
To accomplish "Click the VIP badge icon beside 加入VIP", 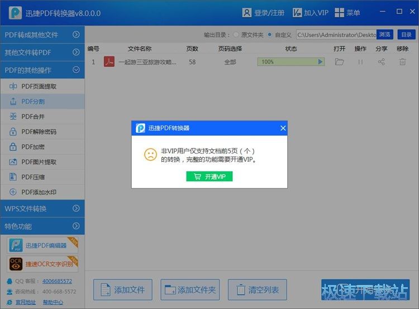I will (297, 12).
